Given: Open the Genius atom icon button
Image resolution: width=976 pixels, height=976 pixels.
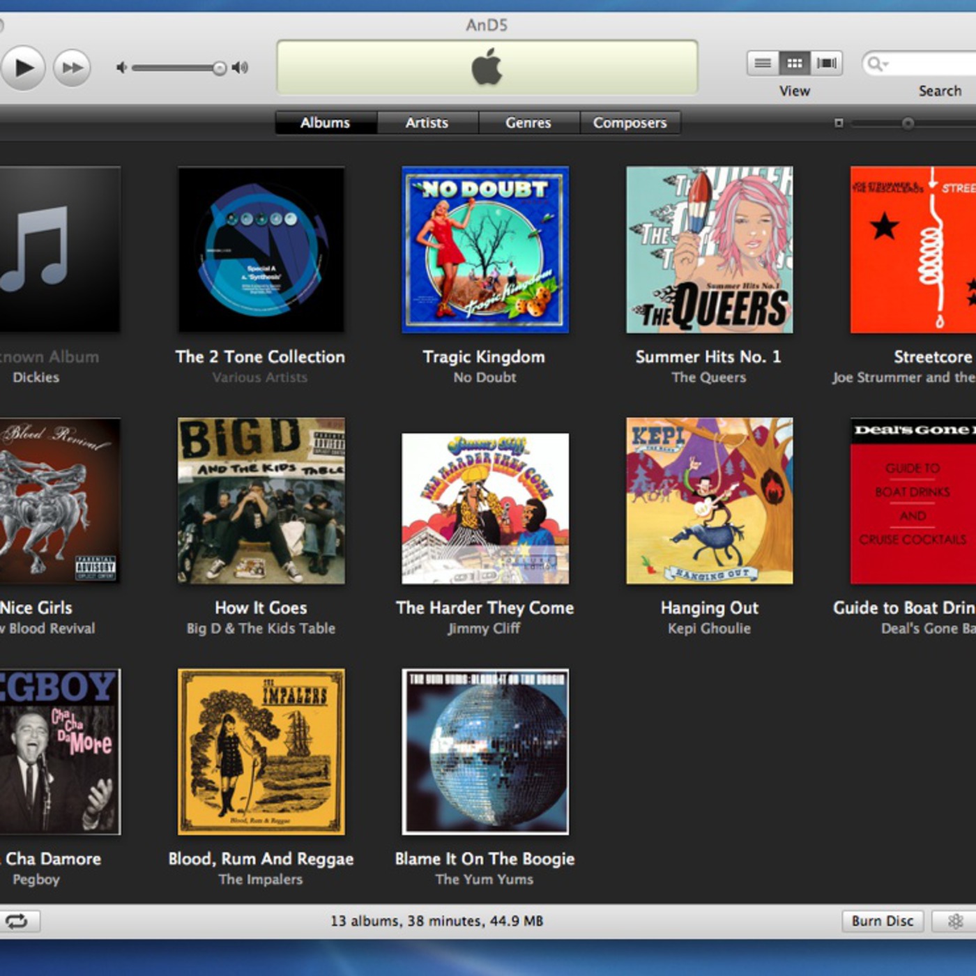Looking at the screenshot, I should (x=955, y=921).
